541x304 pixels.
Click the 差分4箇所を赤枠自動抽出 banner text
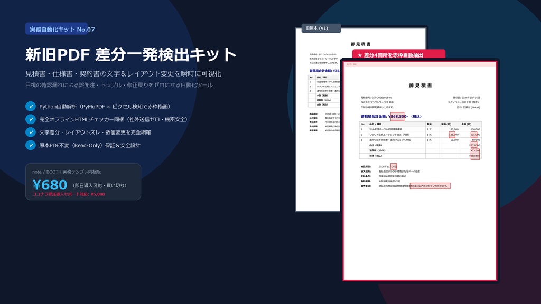[x=393, y=55]
